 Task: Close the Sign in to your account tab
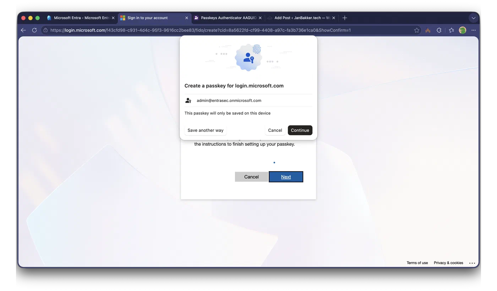coord(187,18)
